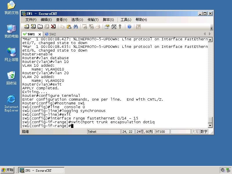Click the 'APPLY completed.' line
Image resolution: width=232 pixels, height=174 pixels.
[x=40, y=88]
